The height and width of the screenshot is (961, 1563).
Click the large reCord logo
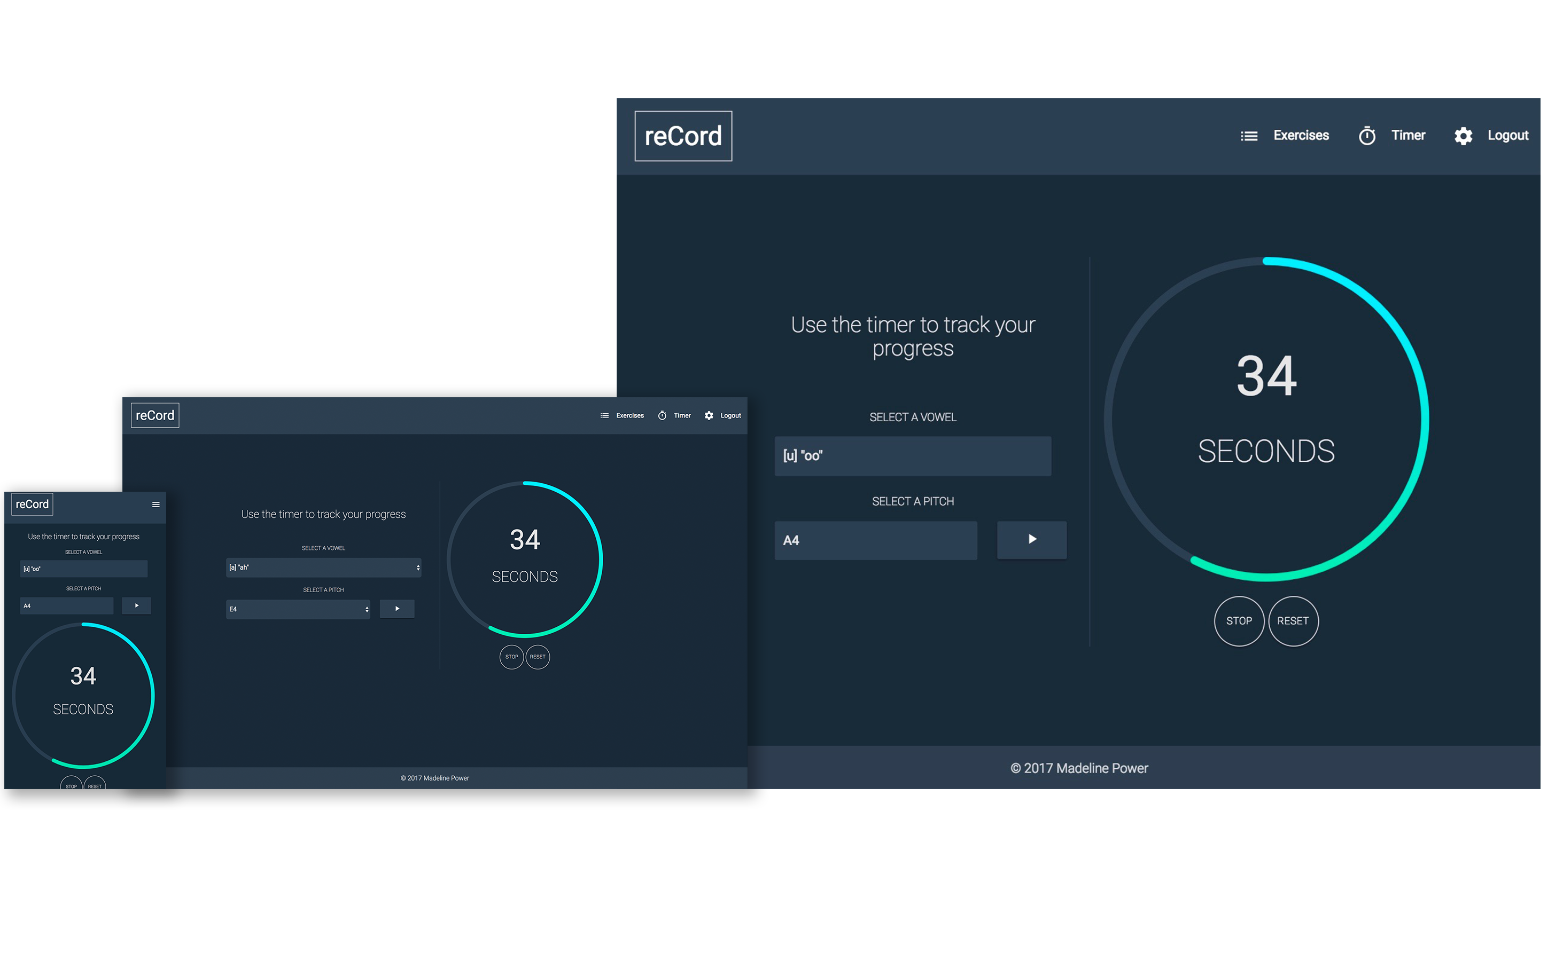click(x=683, y=136)
